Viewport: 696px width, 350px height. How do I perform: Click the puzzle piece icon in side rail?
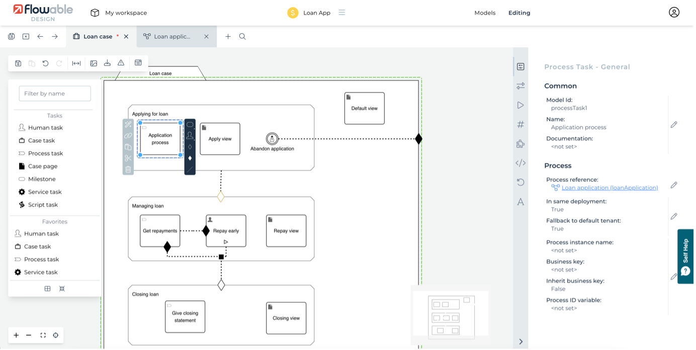[520, 144]
